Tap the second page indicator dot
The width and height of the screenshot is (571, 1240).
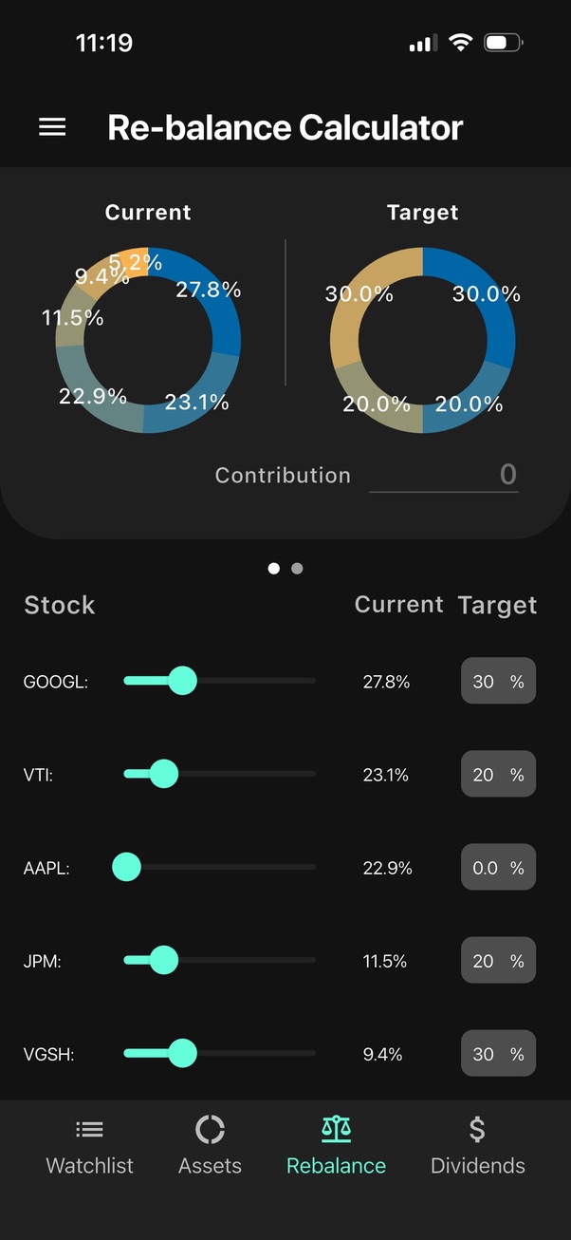click(x=297, y=568)
